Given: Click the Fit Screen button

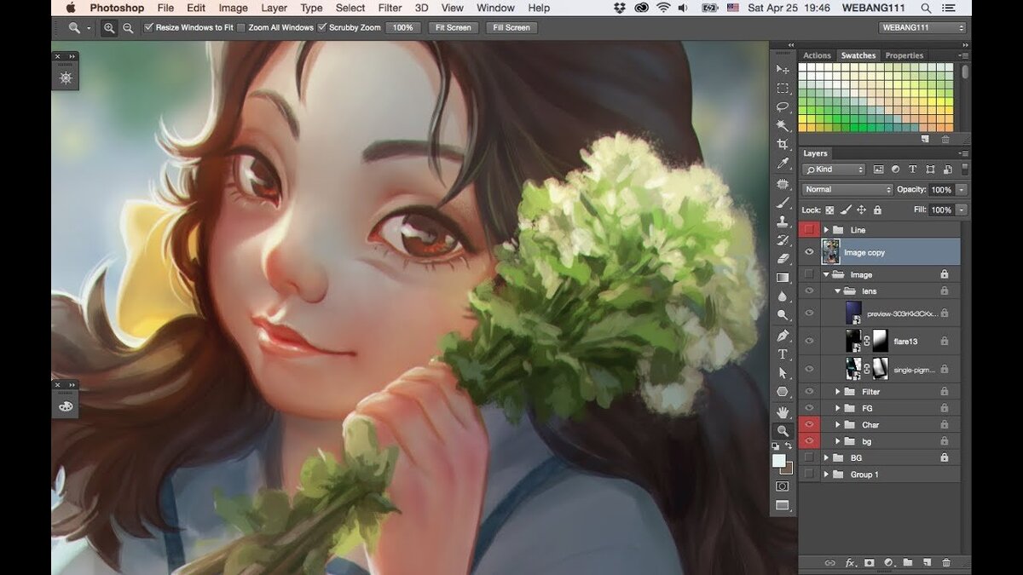Looking at the screenshot, I should pyautogui.click(x=453, y=27).
